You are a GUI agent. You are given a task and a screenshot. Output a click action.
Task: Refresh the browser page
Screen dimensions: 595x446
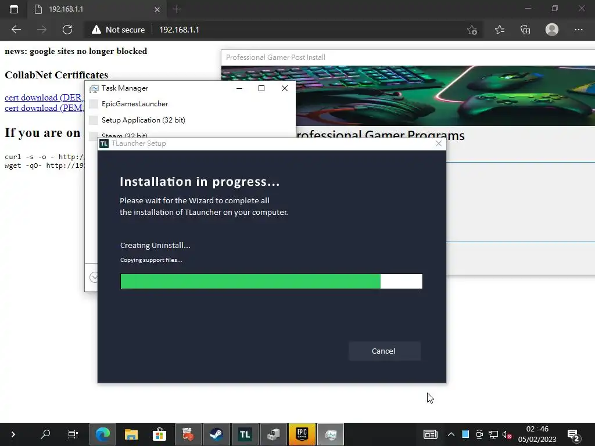tap(67, 30)
